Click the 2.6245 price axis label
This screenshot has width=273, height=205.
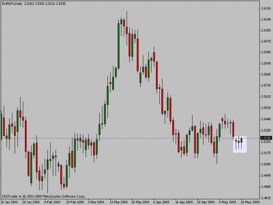click(x=266, y=19)
